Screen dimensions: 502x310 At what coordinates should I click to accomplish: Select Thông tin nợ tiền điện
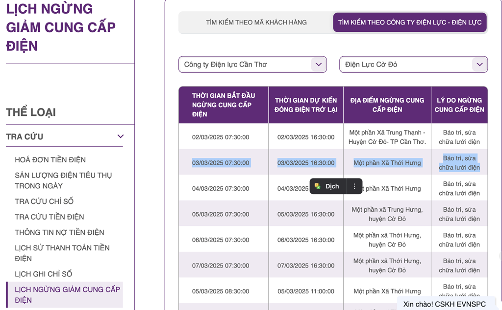59,232
